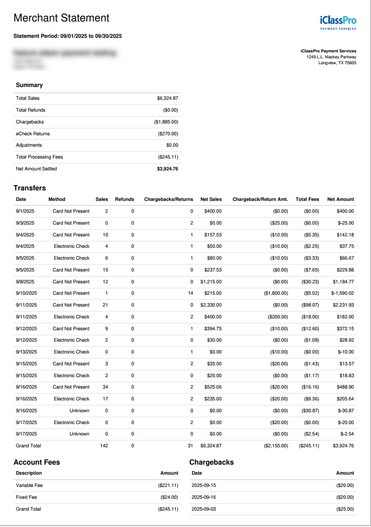Select the 2025-09-03 chargeback entry
Image resolution: width=371 pixels, height=527 pixels.
(273, 509)
